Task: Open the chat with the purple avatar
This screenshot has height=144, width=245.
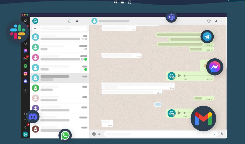Action: coord(60,108)
